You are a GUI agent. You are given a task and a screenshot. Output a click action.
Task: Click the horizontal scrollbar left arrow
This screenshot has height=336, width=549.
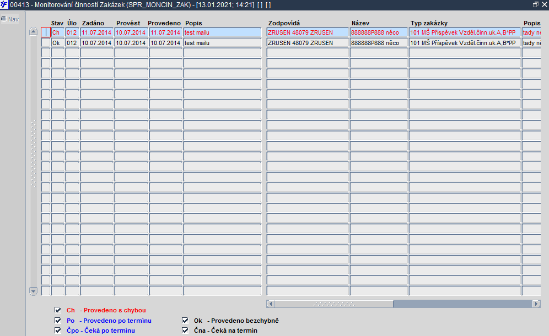pos(270,304)
